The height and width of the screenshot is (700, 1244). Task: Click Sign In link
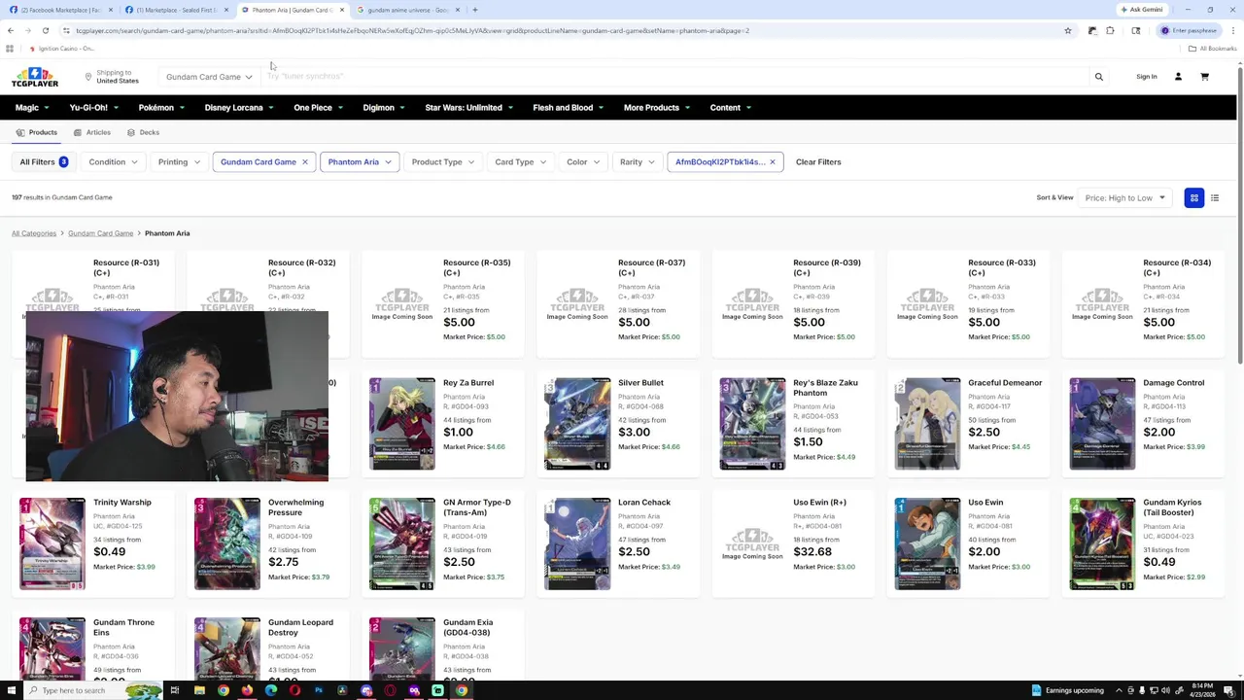click(1147, 77)
